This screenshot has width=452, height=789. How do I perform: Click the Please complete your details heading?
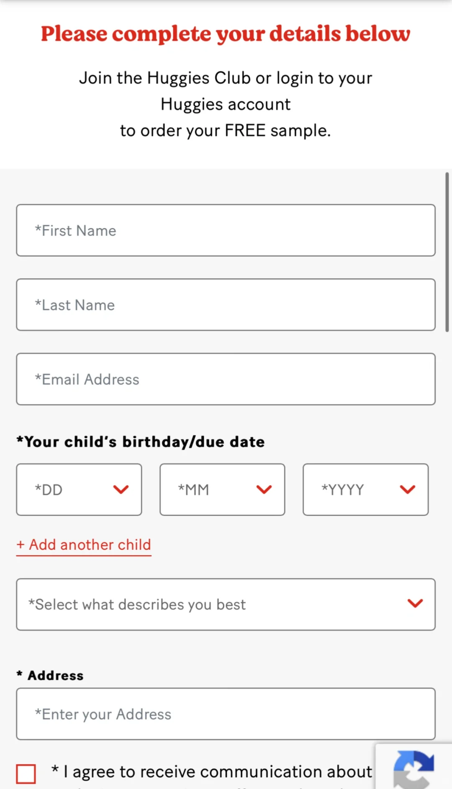tap(226, 34)
